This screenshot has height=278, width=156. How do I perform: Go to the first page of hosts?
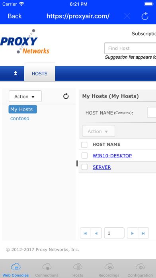[85, 233]
